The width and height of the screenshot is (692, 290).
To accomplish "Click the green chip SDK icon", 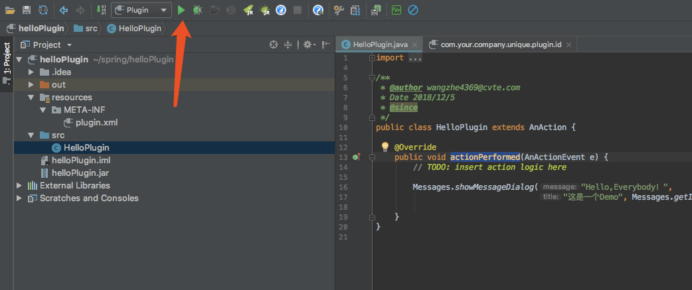I will 376,10.
